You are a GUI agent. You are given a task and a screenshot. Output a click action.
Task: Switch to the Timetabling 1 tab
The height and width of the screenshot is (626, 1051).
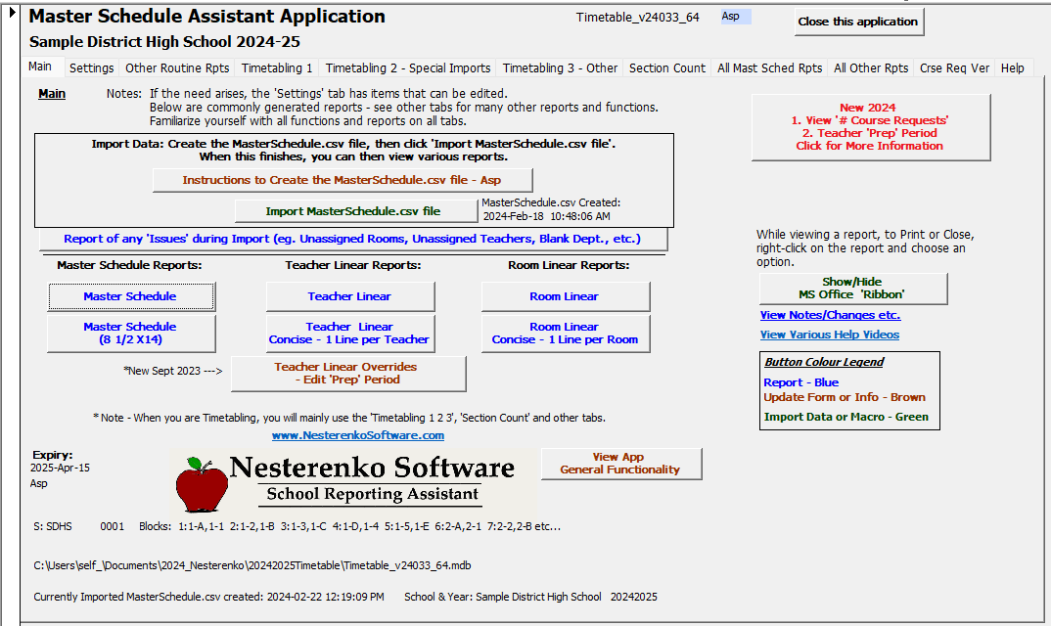(277, 68)
